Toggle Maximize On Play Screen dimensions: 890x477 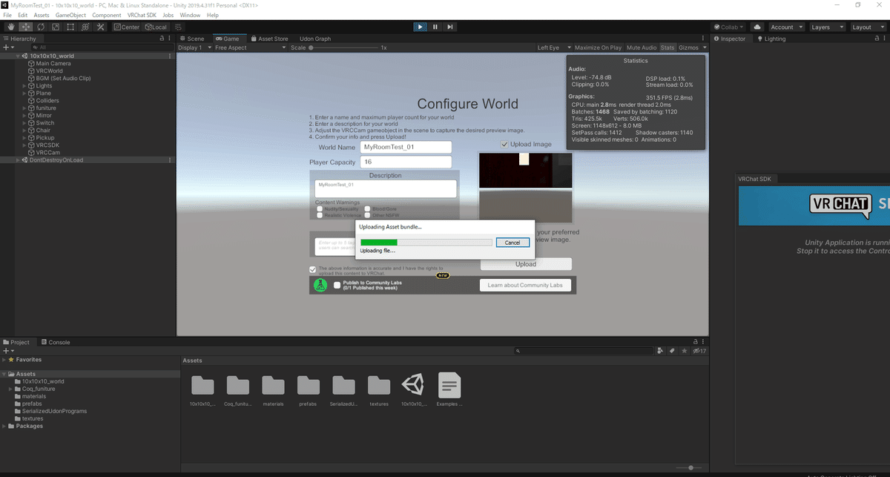pyautogui.click(x=598, y=47)
